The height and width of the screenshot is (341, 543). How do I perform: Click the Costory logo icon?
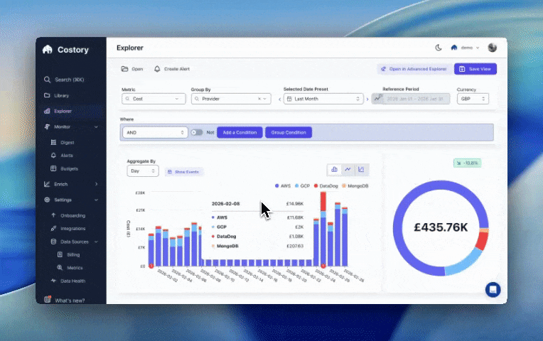point(48,50)
